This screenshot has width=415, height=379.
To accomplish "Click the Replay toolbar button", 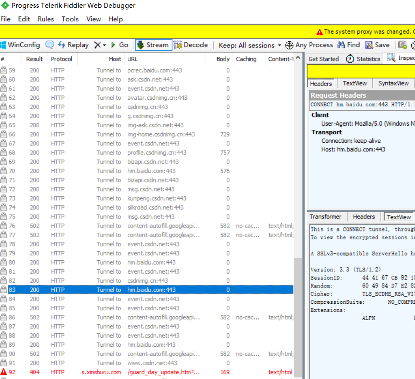I will [73, 45].
